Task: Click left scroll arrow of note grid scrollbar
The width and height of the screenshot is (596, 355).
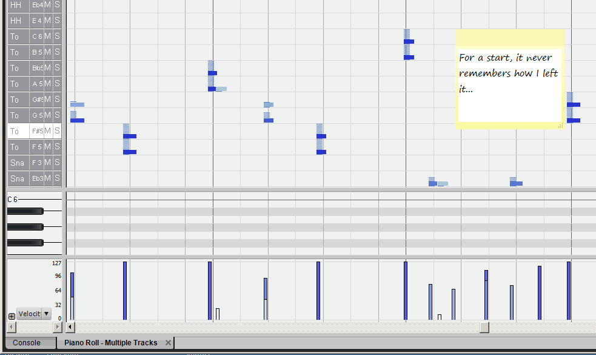Action: pyautogui.click(x=70, y=327)
